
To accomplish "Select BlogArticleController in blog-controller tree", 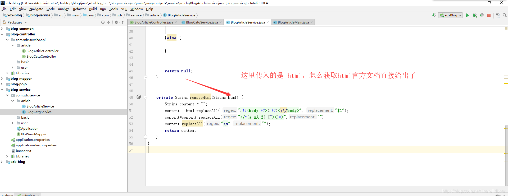I will pos(42,51).
